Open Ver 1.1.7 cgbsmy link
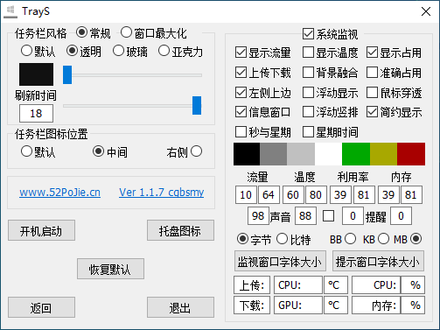440x330 pixels. [162, 193]
